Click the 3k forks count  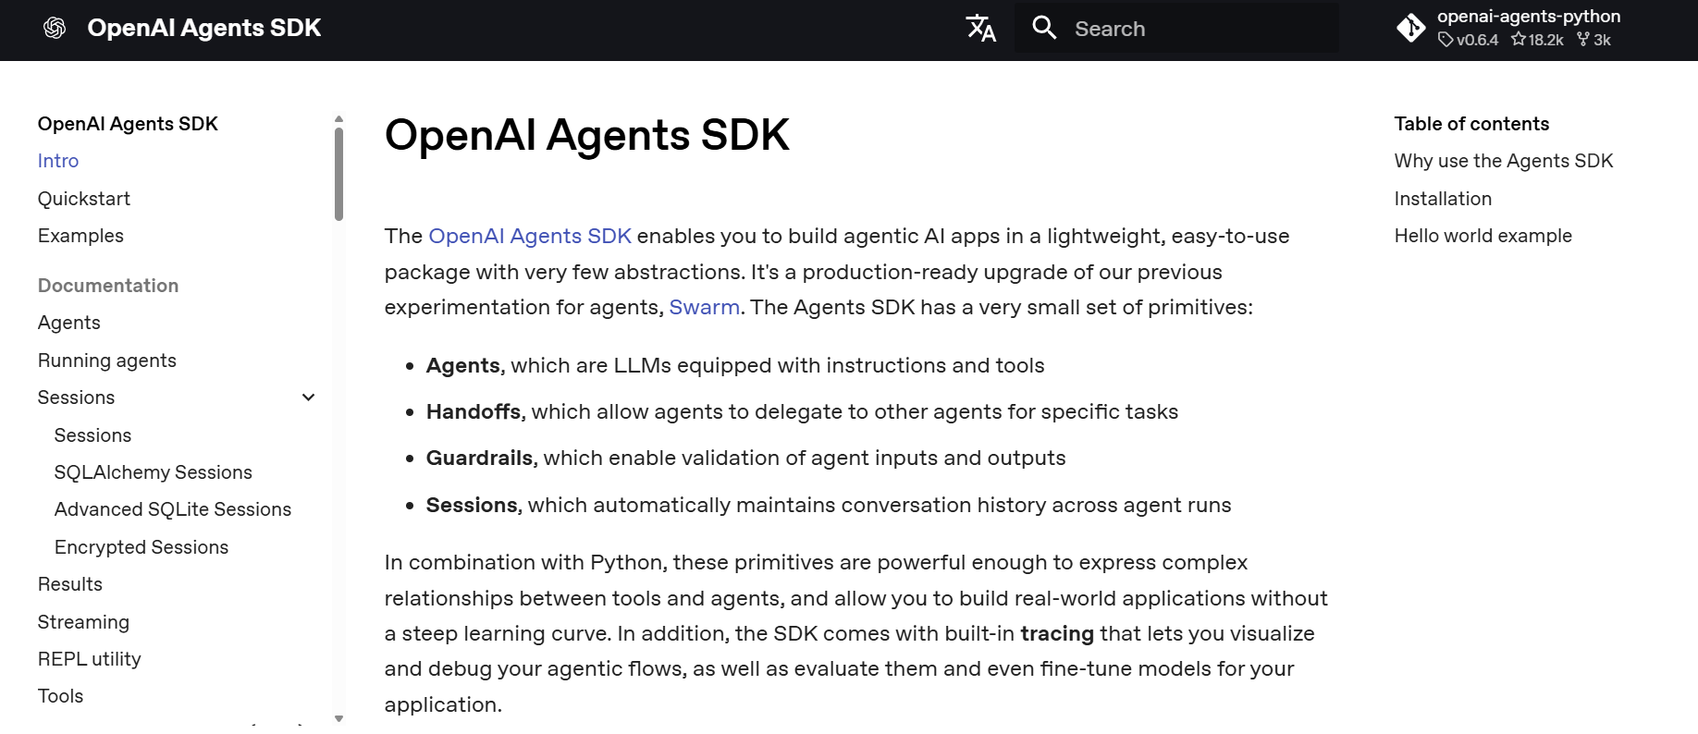1594,40
